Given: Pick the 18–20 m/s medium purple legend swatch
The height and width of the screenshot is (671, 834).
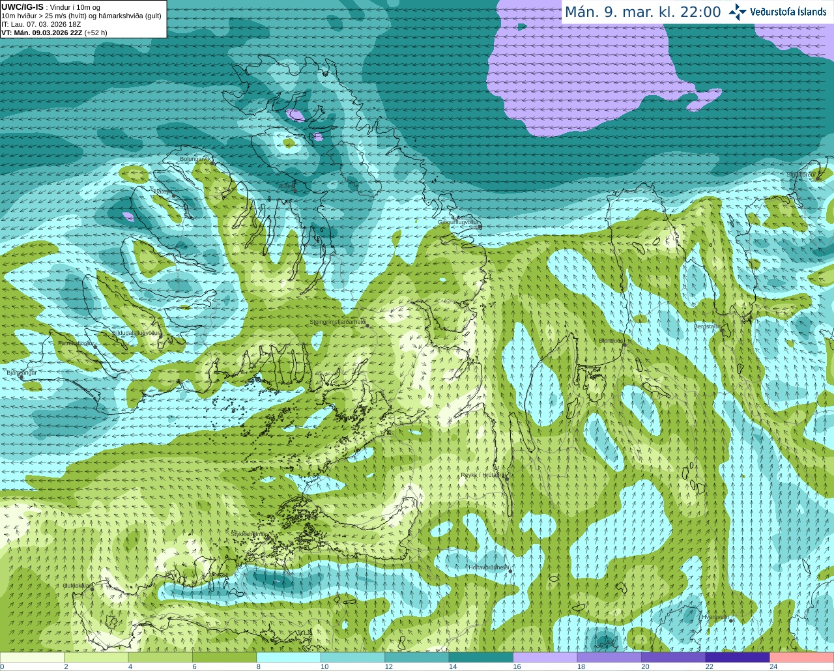Looking at the screenshot, I should tap(610, 657).
